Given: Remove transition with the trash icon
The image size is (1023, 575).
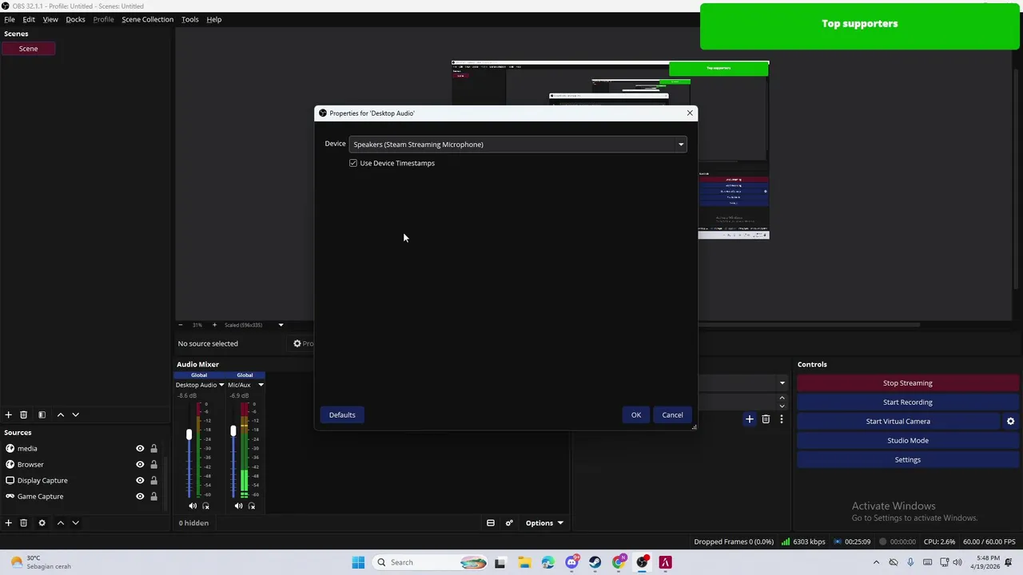Looking at the screenshot, I should click(x=766, y=418).
